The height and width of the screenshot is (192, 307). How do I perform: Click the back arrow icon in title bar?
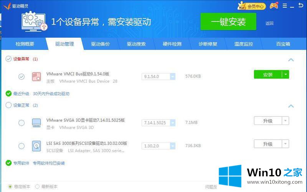[300, 5]
